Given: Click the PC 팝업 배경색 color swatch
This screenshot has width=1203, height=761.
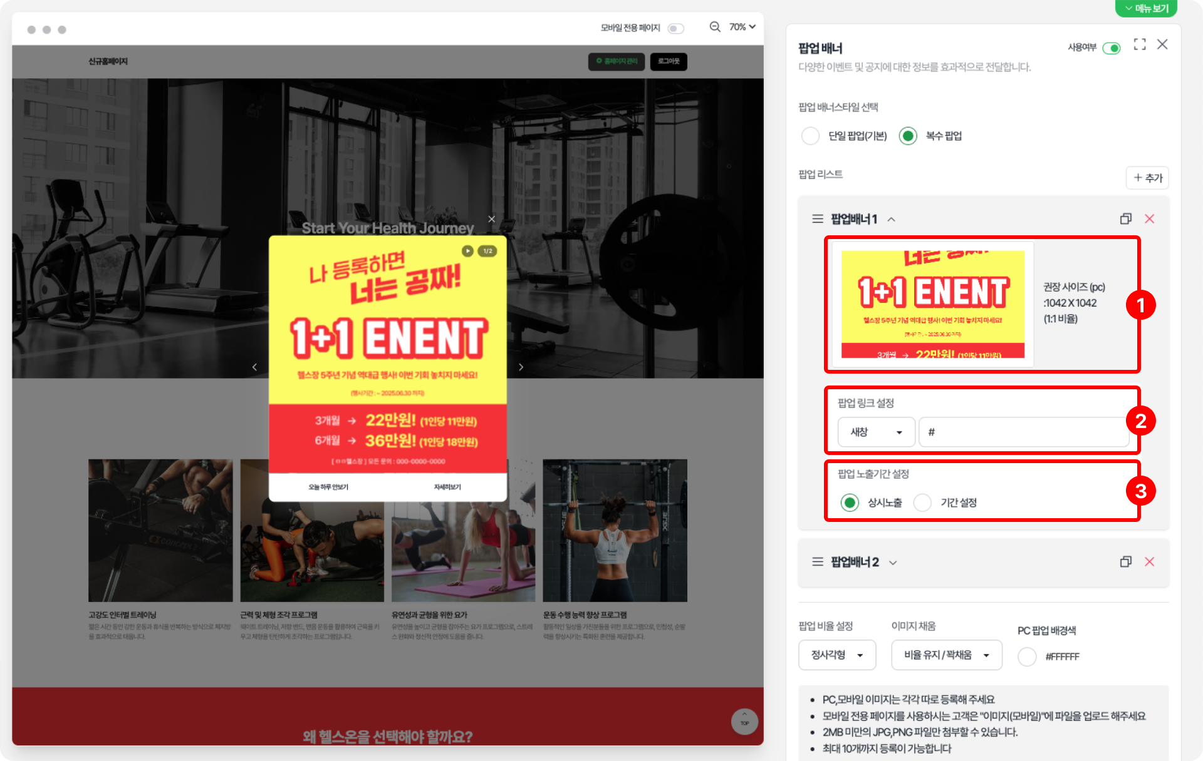Looking at the screenshot, I should pyautogui.click(x=1027, y=656).
